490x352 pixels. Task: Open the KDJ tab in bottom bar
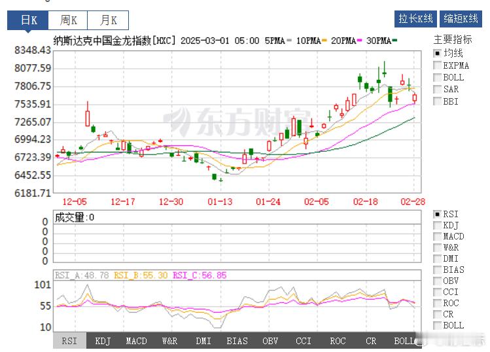(103, 341)
